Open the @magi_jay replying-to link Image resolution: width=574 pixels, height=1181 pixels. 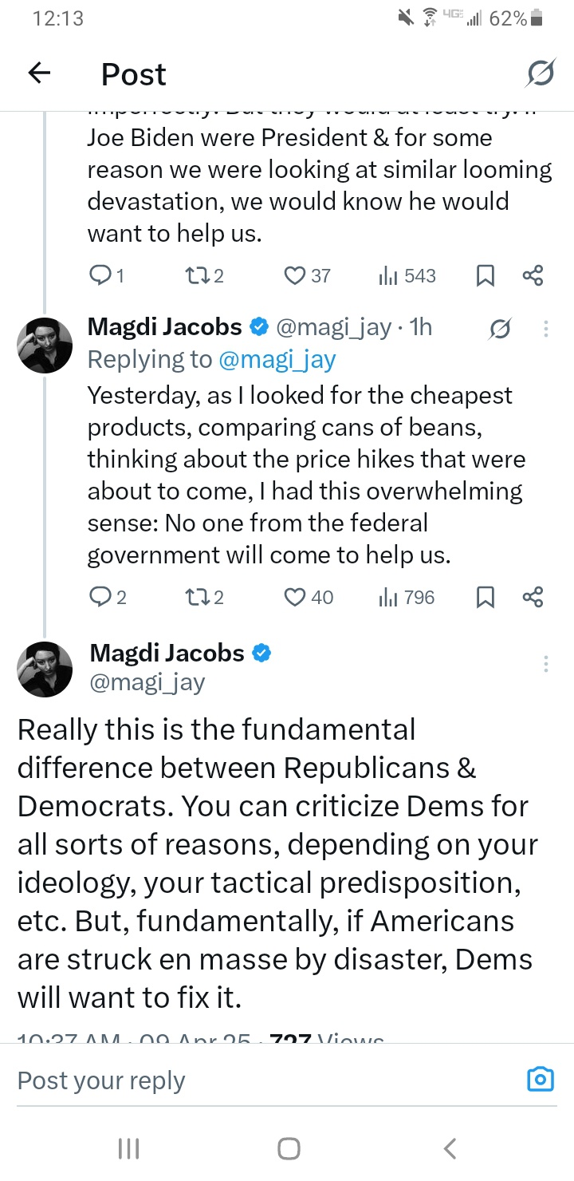277,359
